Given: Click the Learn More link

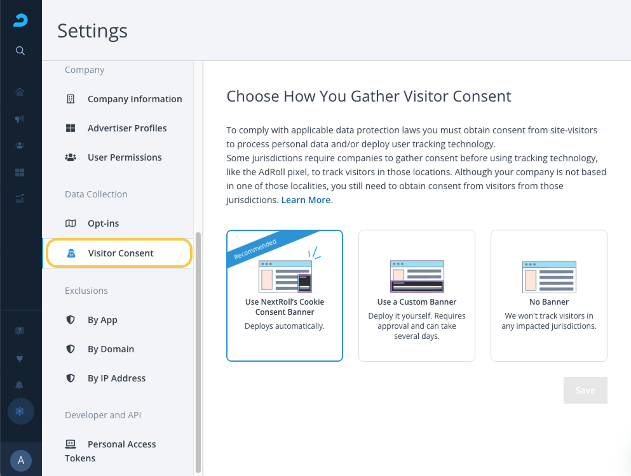Looking at the screenshot, I should (306, 200).
